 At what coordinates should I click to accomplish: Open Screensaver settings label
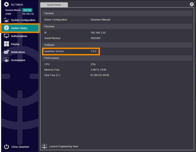(x=18, y=60)
